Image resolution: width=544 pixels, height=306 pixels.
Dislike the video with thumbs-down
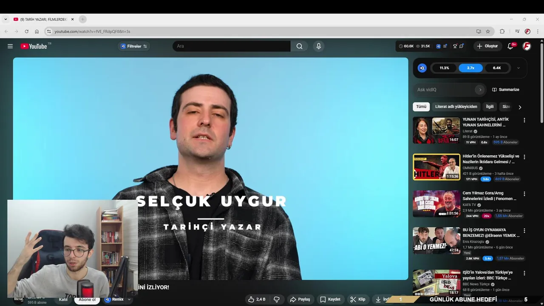[x=277, y=300]
